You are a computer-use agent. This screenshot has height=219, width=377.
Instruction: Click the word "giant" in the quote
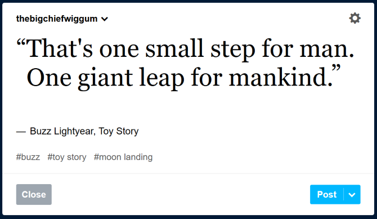(x=105, y=78)
